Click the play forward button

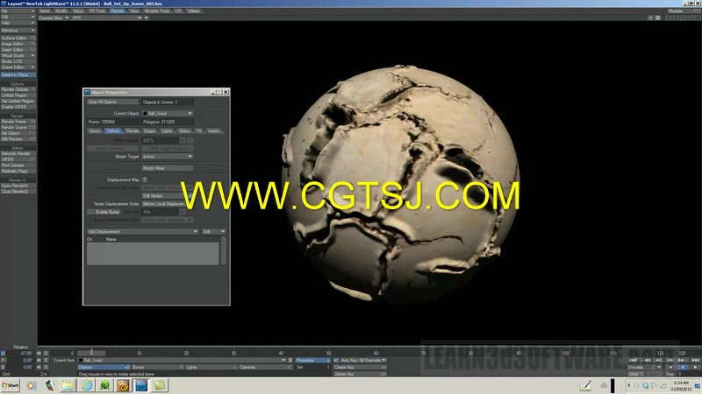(695, 367)
